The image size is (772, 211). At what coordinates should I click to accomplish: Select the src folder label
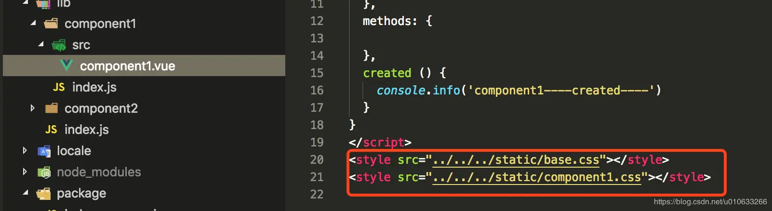coord(81,45)
